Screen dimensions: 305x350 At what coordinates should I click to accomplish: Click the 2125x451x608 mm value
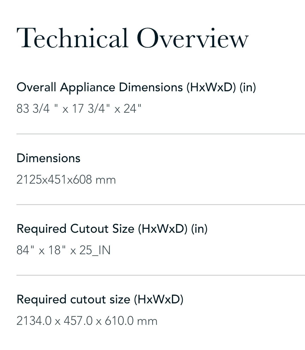[66, 180]
